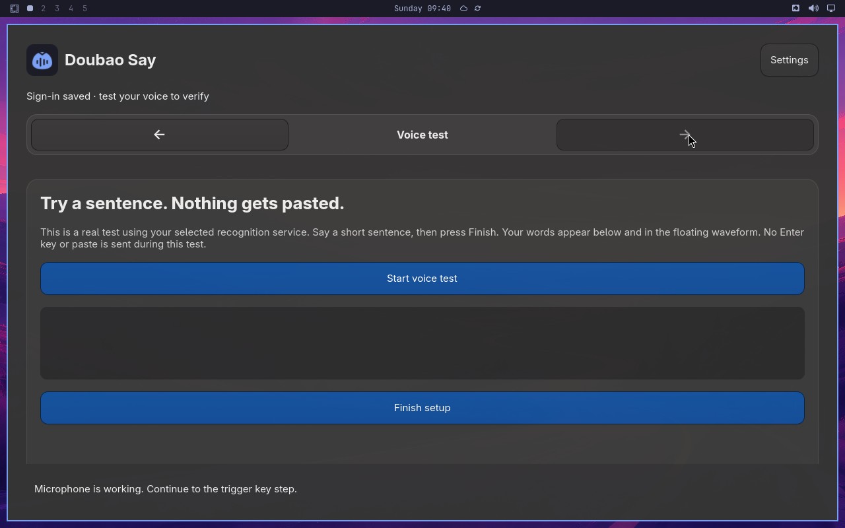Click the sync refresh icon in top bar
The height and width of the screenshot is (528, 845).
pyautogui.click(x=477, y=9)
